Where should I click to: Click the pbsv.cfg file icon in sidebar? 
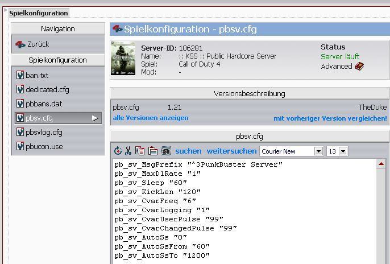[x=20, y=118]
